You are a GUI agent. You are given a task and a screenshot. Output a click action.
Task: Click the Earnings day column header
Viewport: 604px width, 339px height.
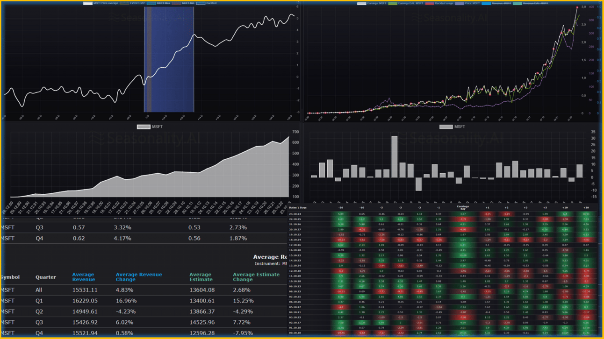[463, 207]
